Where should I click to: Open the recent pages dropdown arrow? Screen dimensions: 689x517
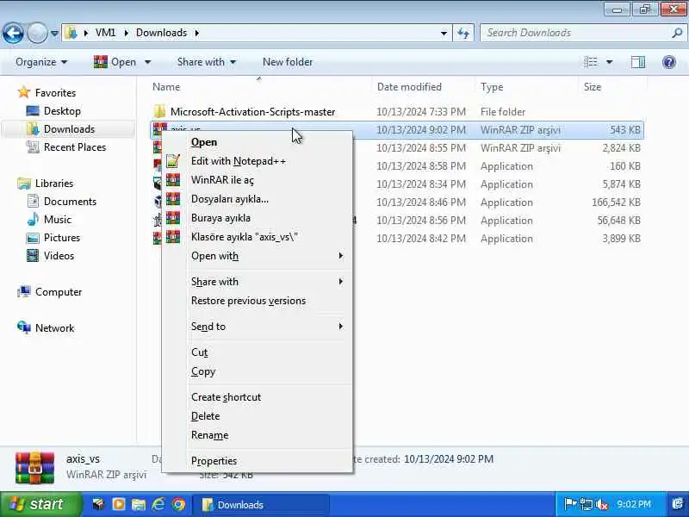pos(54,33)
